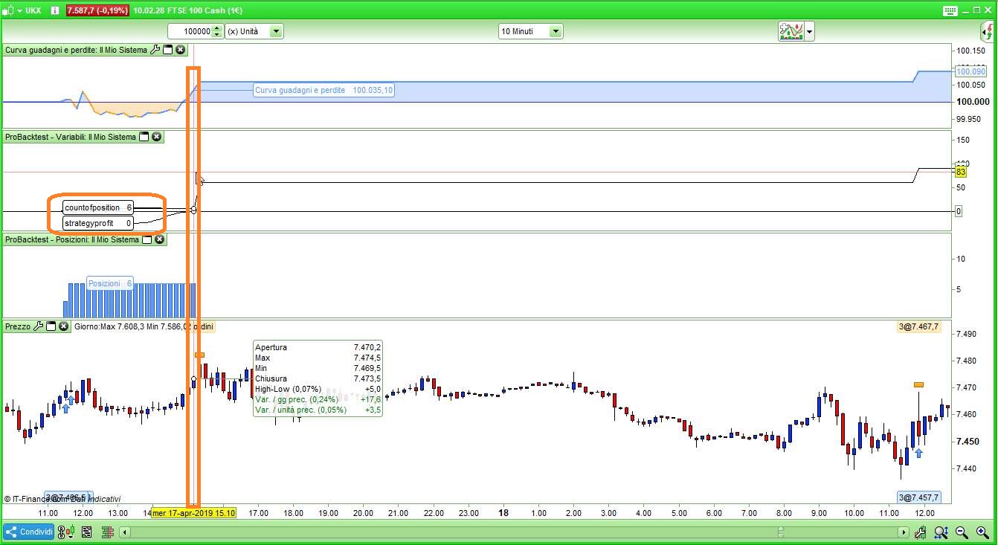Configure the Curva guadagni e perdite panel
The image size is (998, 545).
[x=155, y=50]
